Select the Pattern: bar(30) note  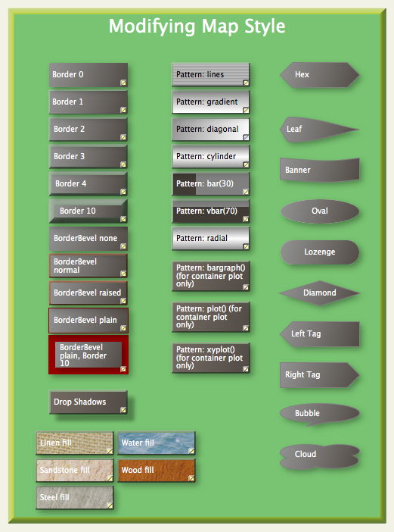[210, 184]
